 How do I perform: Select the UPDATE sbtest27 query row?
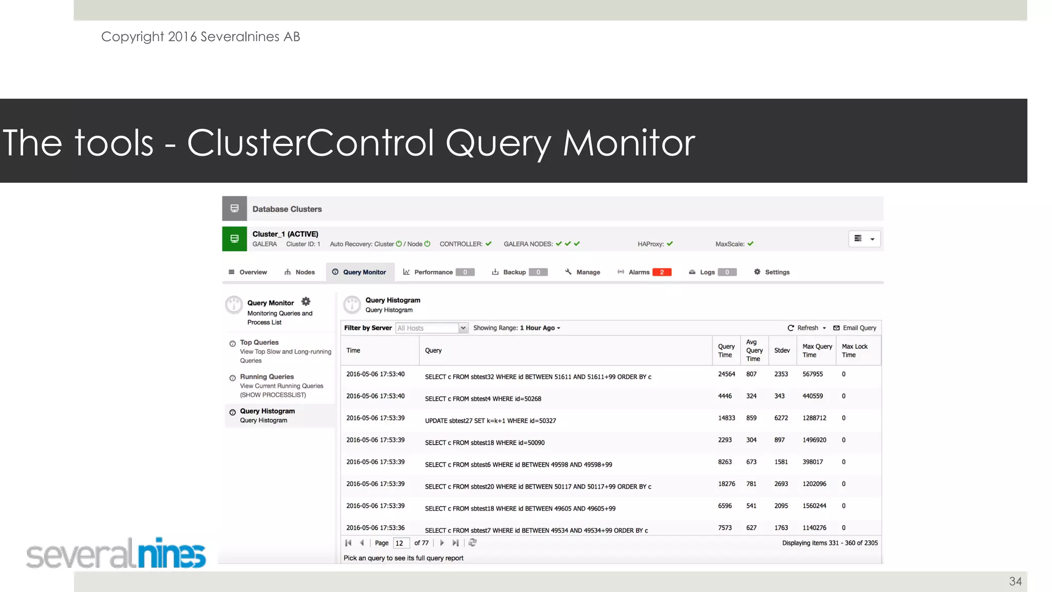pyautogui.click(x=611, y=420)
